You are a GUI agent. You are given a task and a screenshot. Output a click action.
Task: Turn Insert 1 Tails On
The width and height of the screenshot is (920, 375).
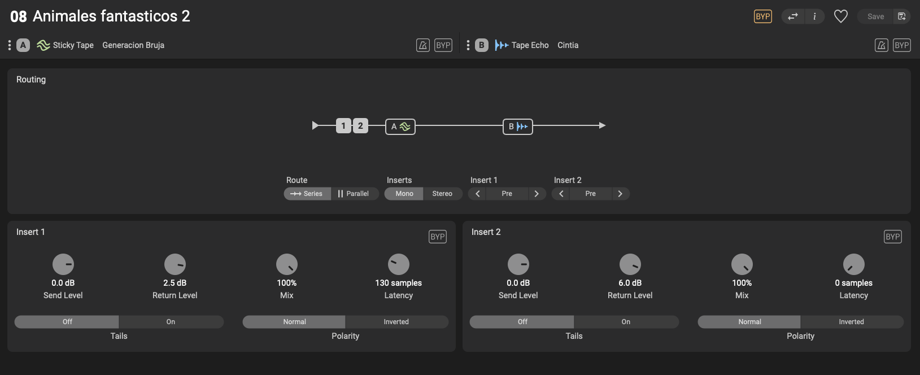171,322
